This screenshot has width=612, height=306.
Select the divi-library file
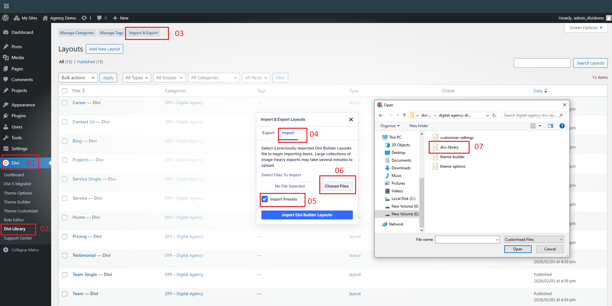(x=449, y=147)
